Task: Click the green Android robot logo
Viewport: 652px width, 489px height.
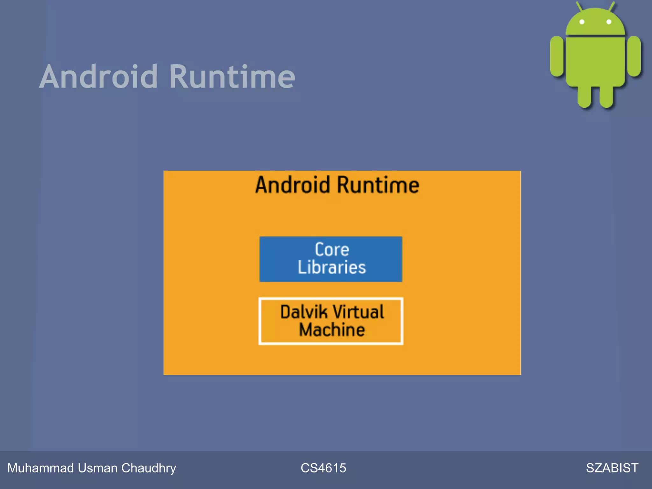Action: (595, 55)
